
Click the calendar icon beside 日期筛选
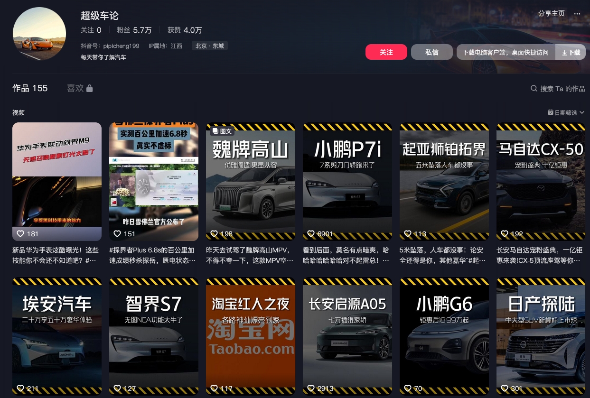[551, 112]
